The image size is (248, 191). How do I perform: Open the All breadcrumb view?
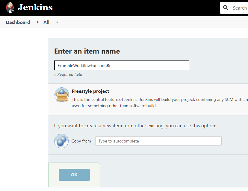point(46,22)
